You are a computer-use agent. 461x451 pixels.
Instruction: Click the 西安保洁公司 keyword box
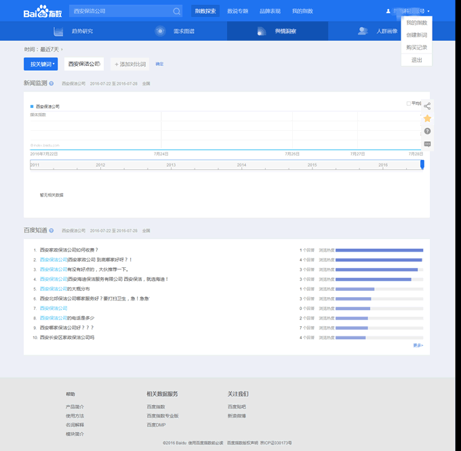point(84,64)
